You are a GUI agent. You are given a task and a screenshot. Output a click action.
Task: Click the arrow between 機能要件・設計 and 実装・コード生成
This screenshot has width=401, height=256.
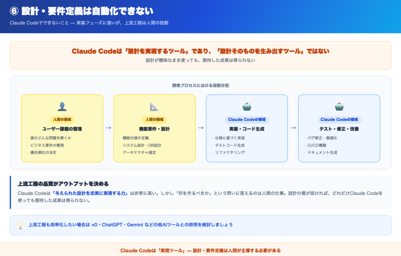pyautogui.click(x=200, y=128)
